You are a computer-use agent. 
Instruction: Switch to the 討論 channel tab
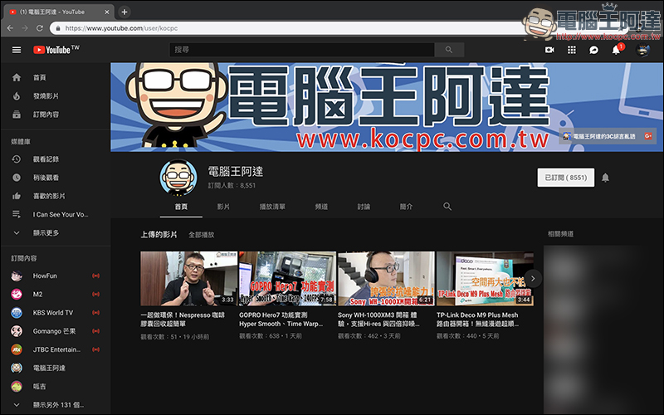[x=364, y=207]
